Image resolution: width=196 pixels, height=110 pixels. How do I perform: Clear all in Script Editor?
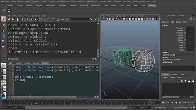click(35, 20)
